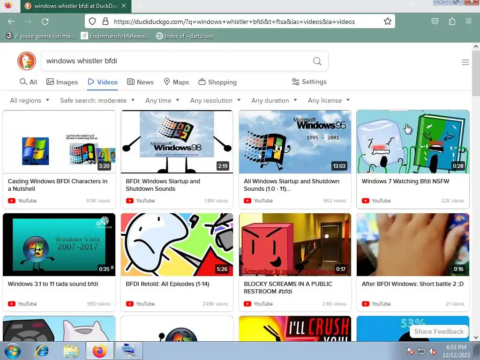Click the Windows Start orb
The height and width of the screenshot is (360, 480).
point(13,351)
